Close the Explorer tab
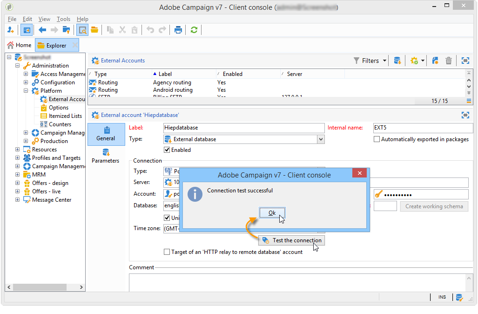478x314 pixels. click(x=74, y=46)
